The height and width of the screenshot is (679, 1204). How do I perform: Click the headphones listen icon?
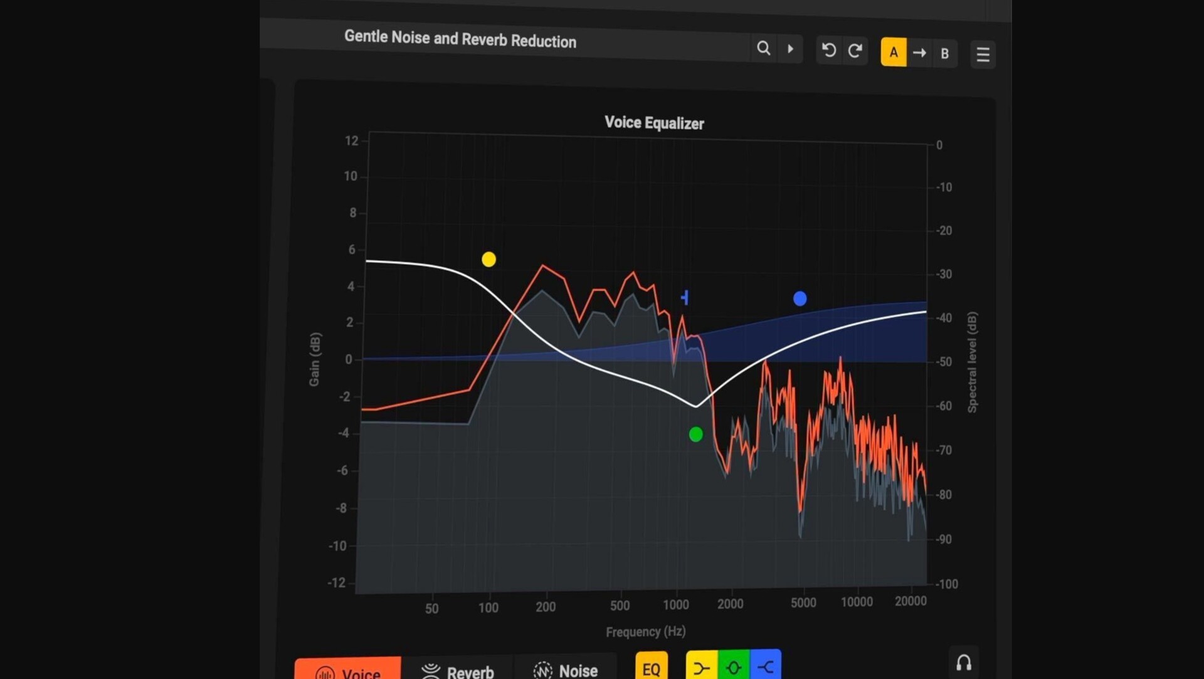click(x=964, y=663)
